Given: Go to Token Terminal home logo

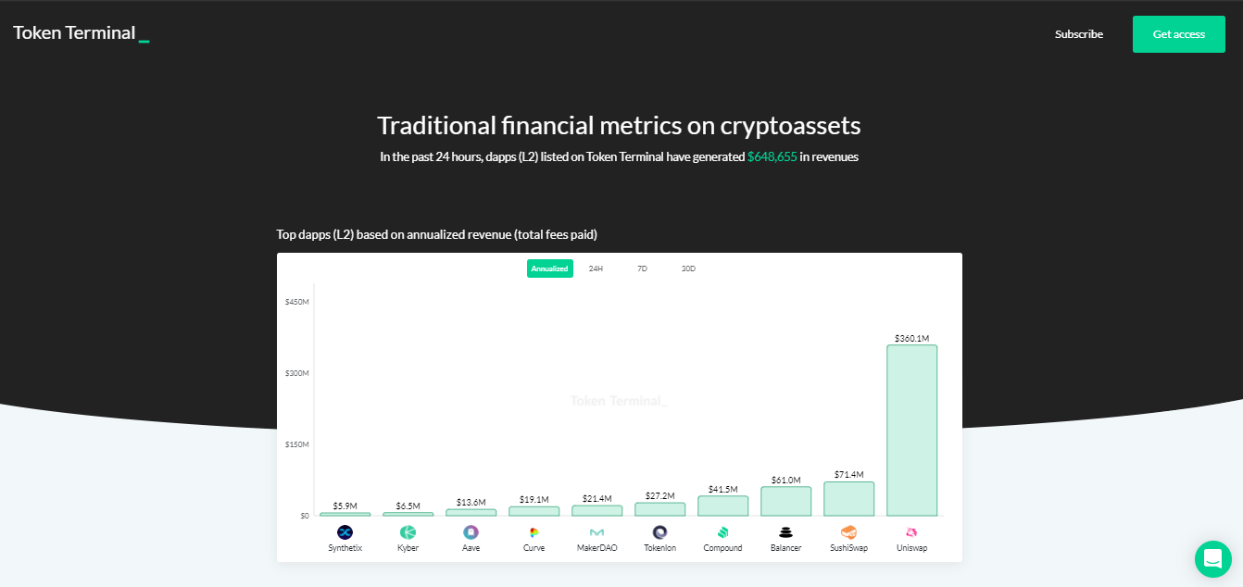Looking at the screenshot, I should pyautogui.click(x=81, y=33).
